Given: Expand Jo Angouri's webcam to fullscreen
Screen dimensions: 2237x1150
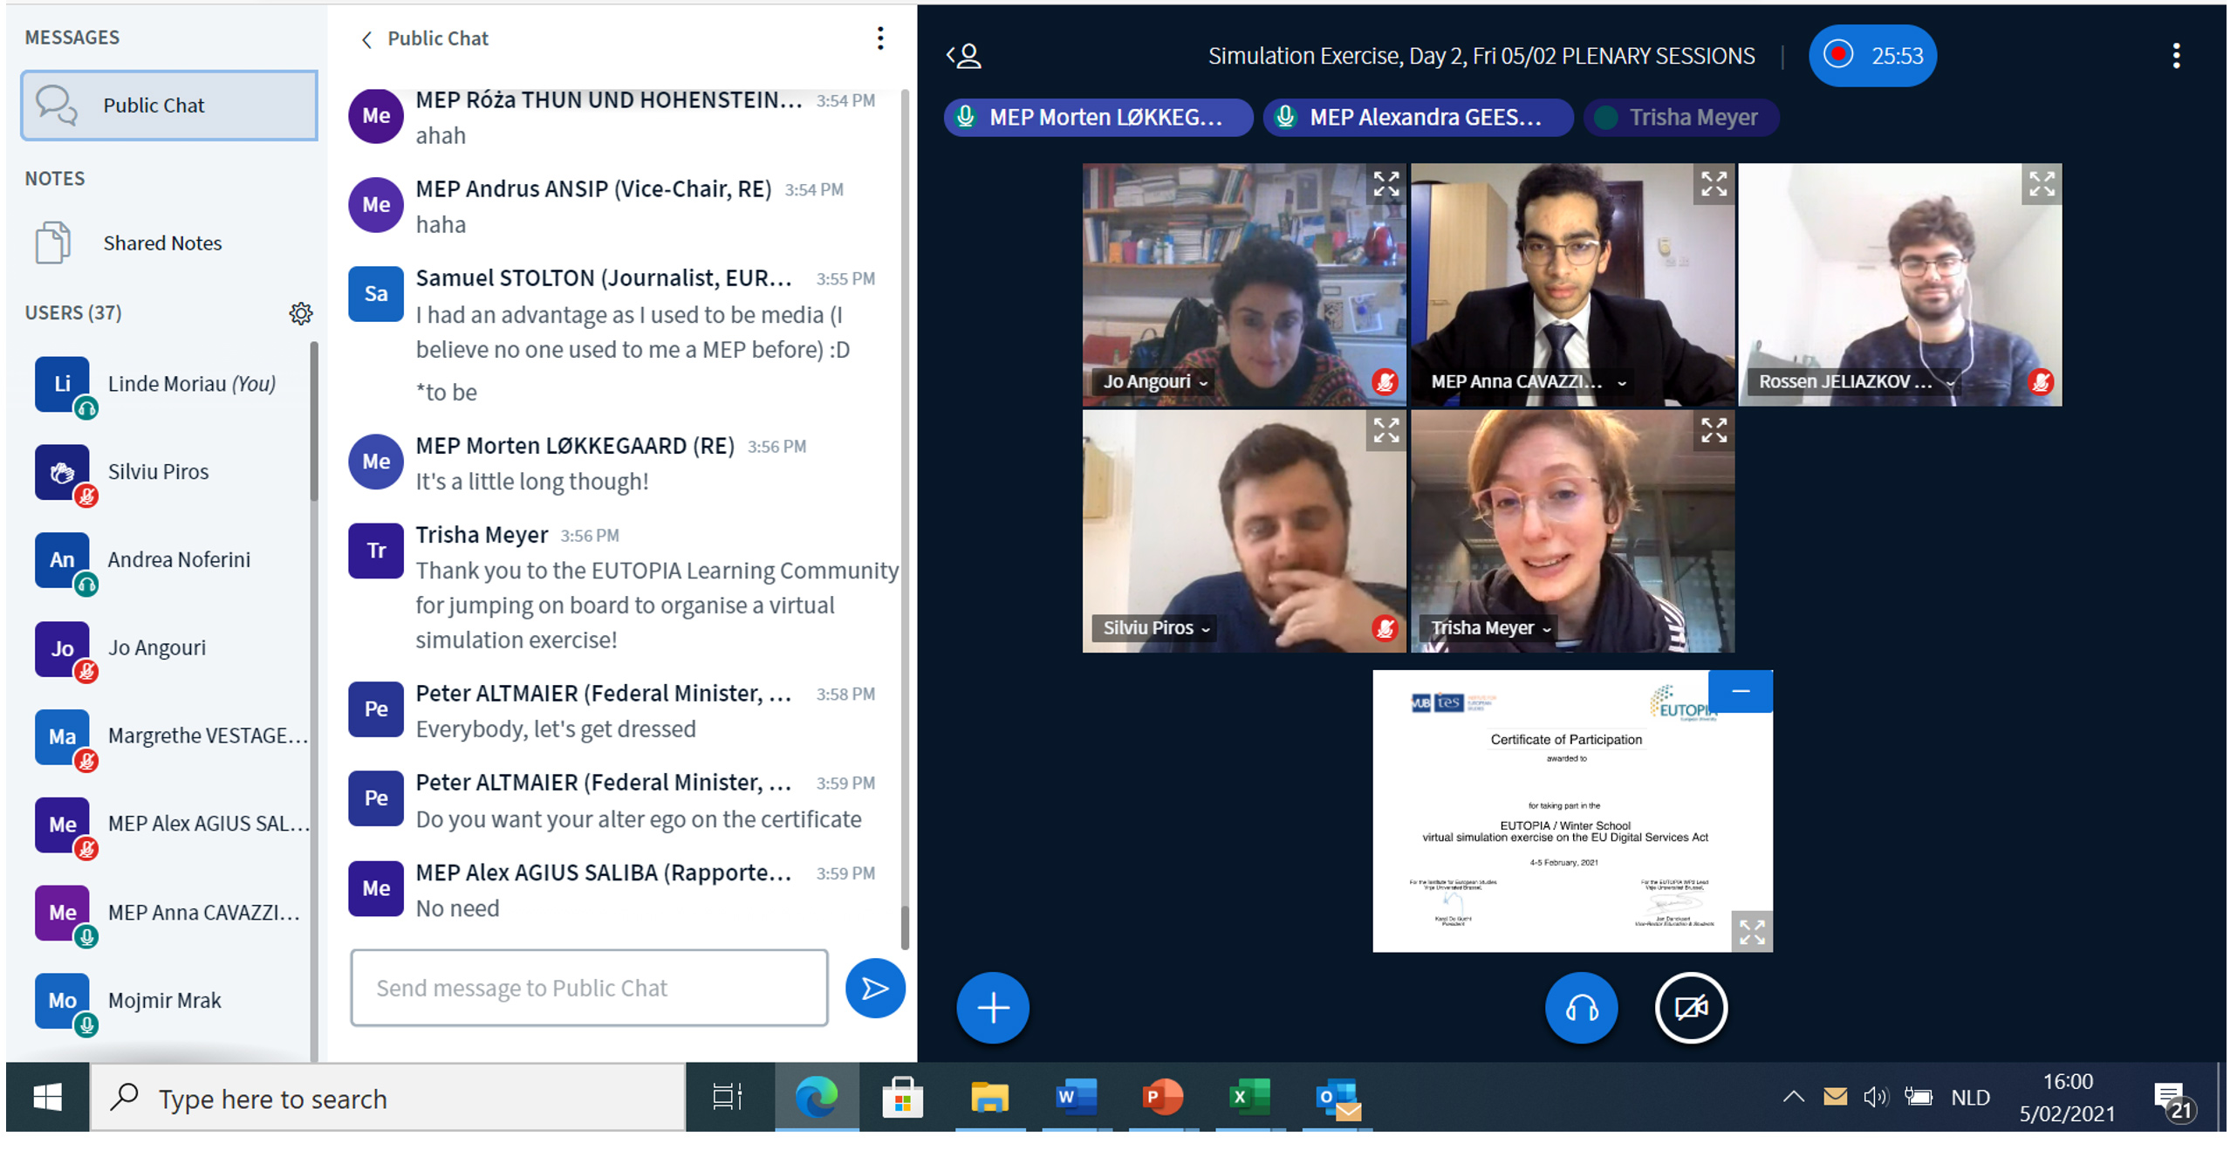Looking at the screenshot, I should (1385, 185).
